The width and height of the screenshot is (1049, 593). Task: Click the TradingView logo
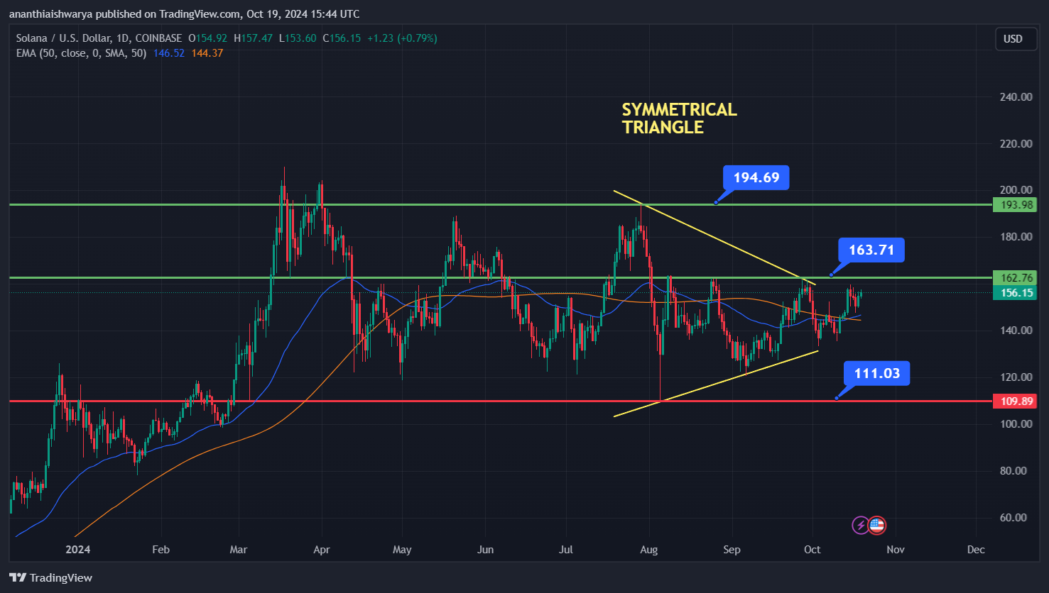(50, 577)
